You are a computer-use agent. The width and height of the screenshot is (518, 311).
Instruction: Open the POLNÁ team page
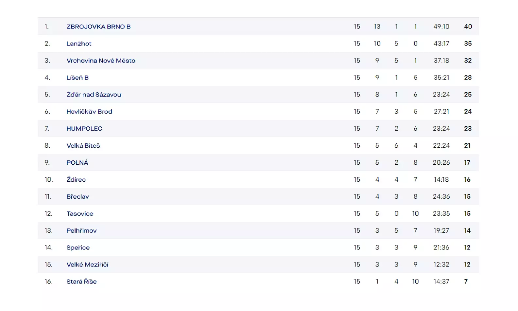(77, 163)
